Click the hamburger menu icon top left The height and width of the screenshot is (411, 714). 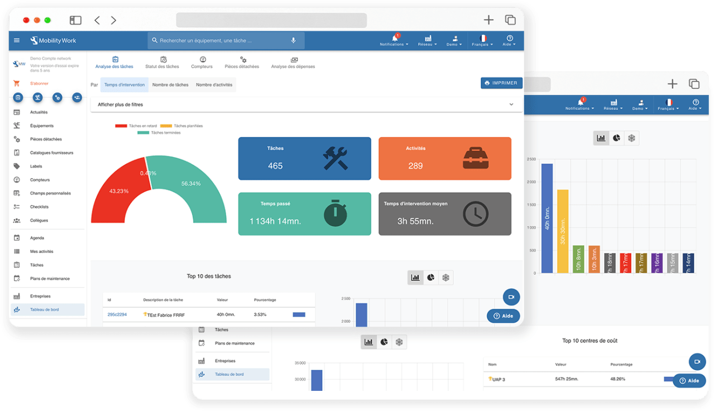[x=16, y=40]
